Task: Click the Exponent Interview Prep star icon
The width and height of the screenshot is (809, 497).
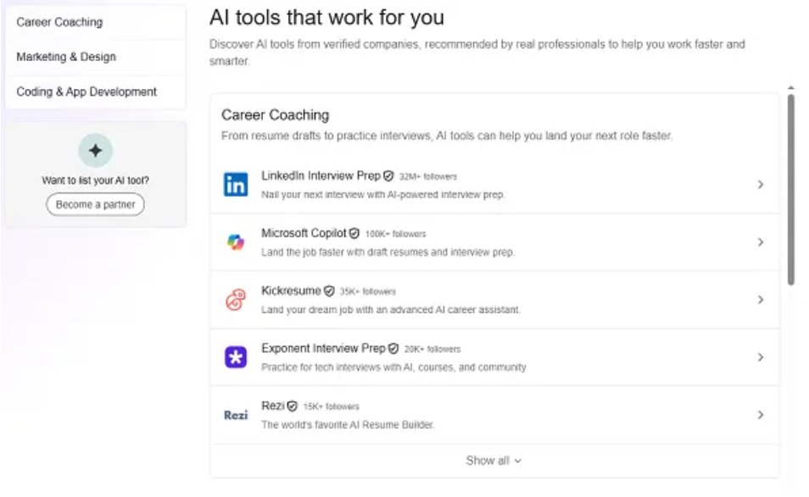Action: (236, 357)
